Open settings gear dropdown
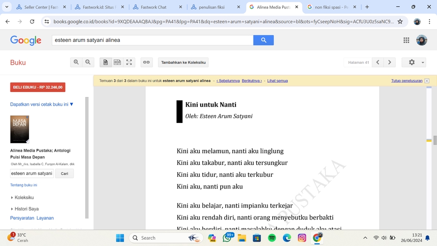 pyautogui.click(x=414, y=62)
